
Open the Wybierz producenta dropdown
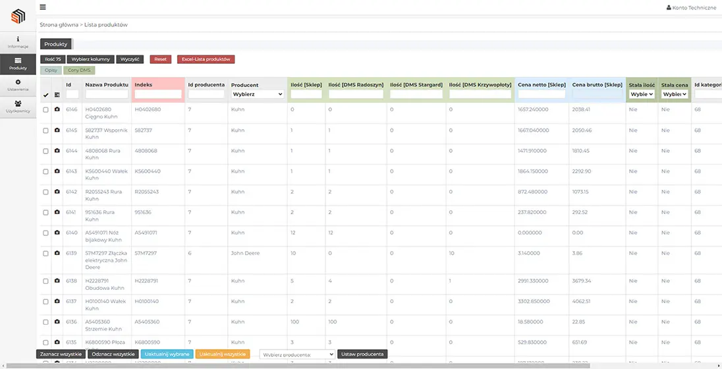click(x=298, y=355)
